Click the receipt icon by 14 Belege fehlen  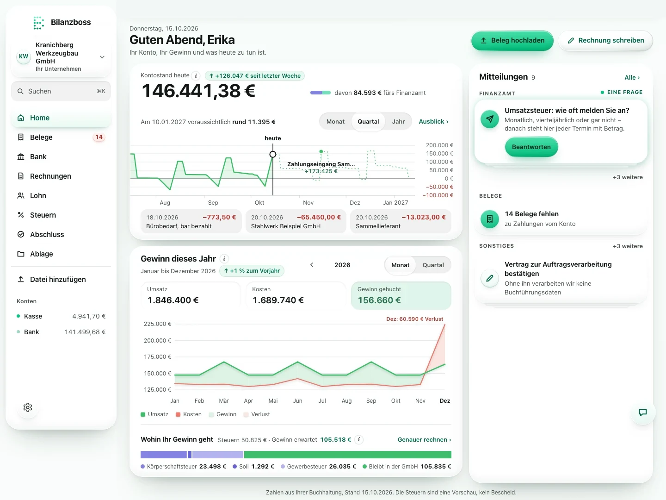pos(490,219)
